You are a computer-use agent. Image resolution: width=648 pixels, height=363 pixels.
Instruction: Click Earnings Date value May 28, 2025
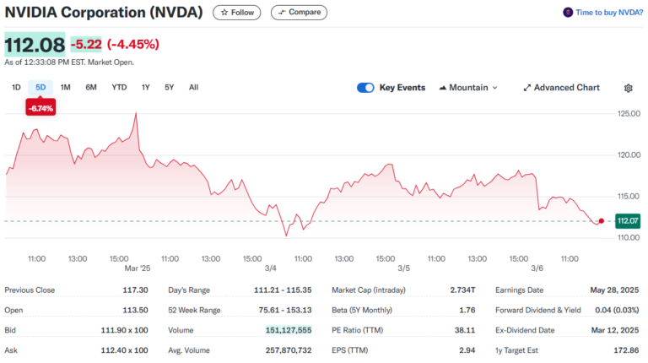coord(614,290)
